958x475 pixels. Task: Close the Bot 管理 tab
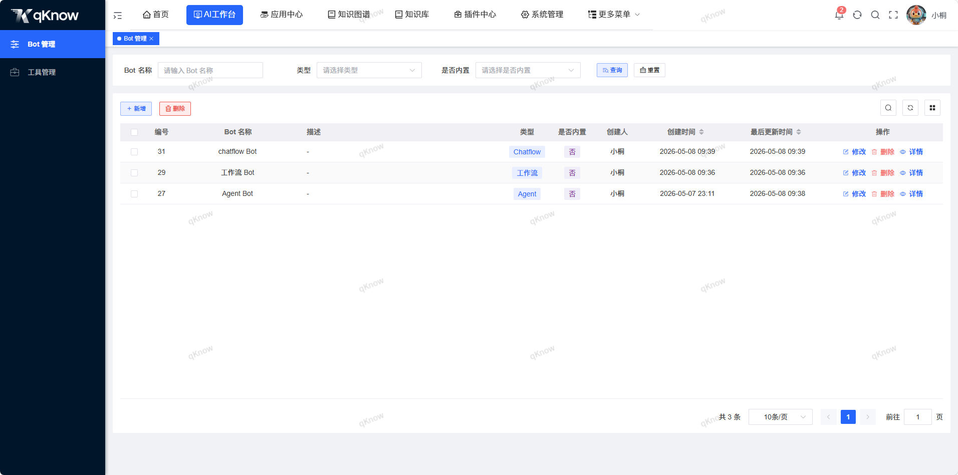coord(151,39)
